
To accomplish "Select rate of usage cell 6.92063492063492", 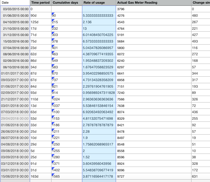I will point(99,112).
